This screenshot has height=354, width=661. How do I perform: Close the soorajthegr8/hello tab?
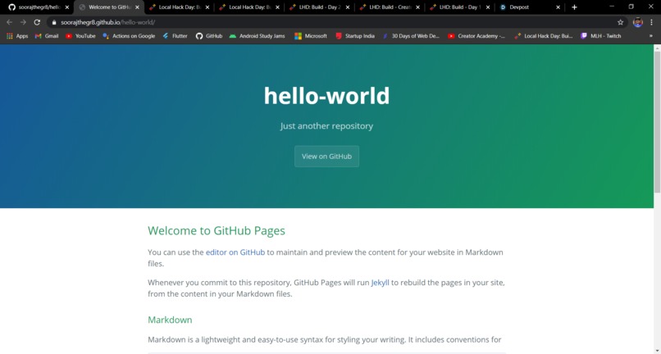click(x=67, y=7)
